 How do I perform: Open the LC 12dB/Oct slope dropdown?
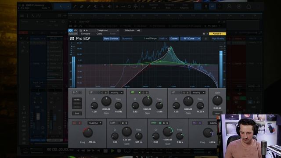(x=95, y=123)
